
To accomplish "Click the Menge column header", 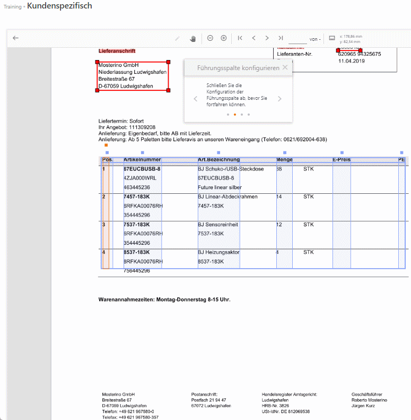I will [284, 160].
